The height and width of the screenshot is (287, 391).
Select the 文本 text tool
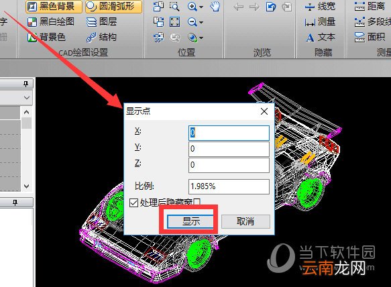[x=321, y=38]
